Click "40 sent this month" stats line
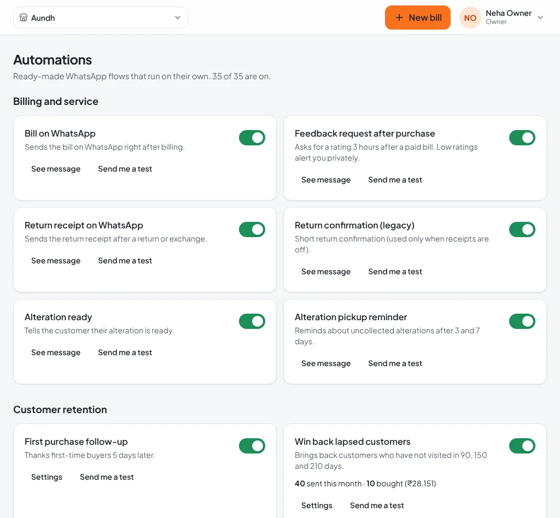Viewport: 560px width, 518px height. [x=365, y=484]
